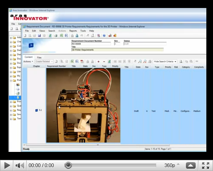The width and height of the screenshot is (213, 171).
Task: Click the Clear Search magnifier with red X
Action: point(145,61)
